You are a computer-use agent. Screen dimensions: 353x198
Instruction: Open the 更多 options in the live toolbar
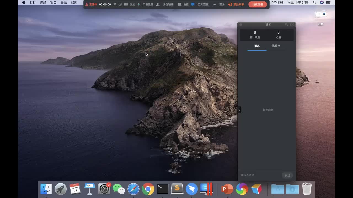[219, 4]
